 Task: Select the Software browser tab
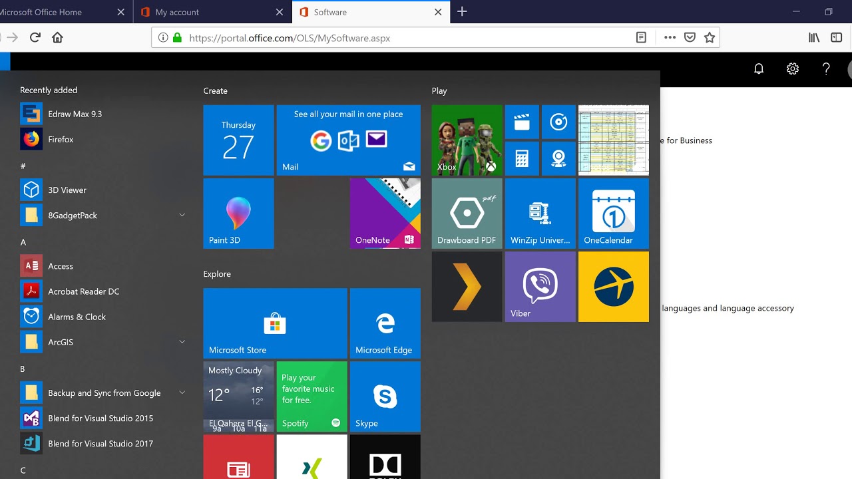(371, 12)
